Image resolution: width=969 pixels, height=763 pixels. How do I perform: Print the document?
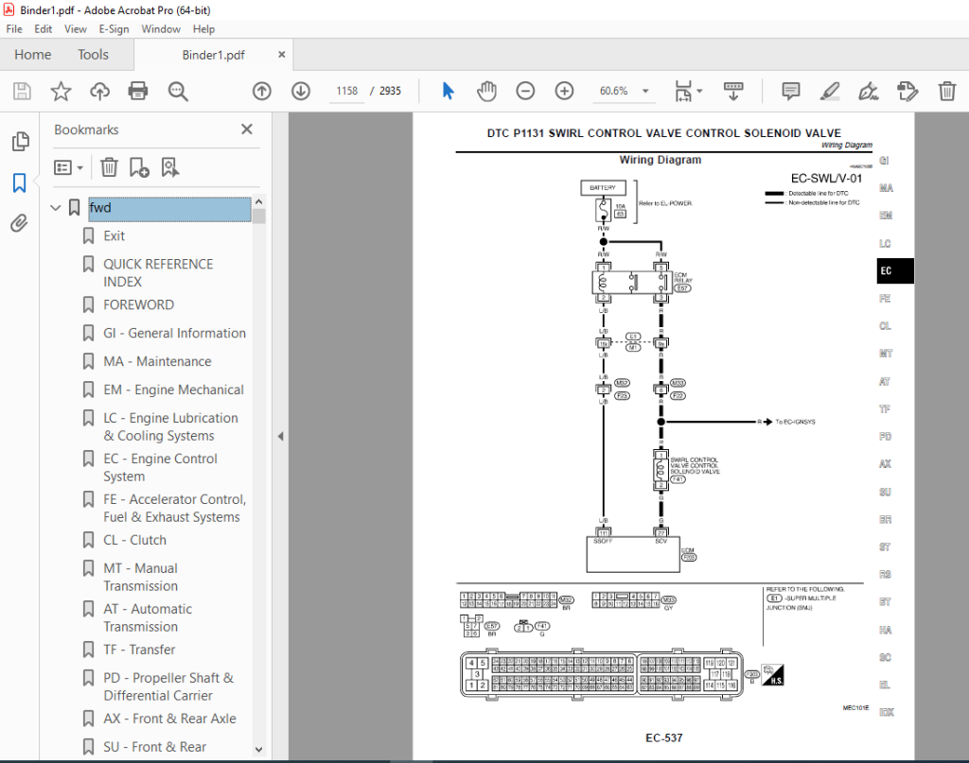[138, 92]
